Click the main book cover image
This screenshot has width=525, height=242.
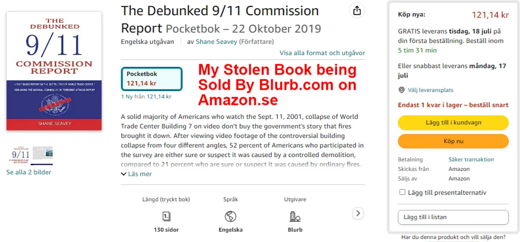(54, 71)
